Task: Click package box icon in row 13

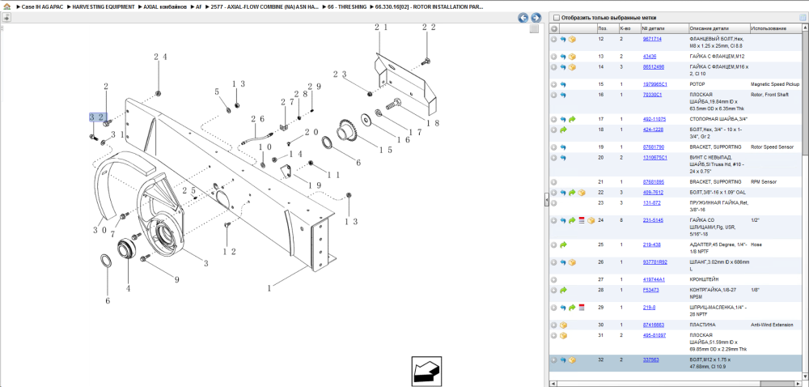Action: (x=572, y=57)
